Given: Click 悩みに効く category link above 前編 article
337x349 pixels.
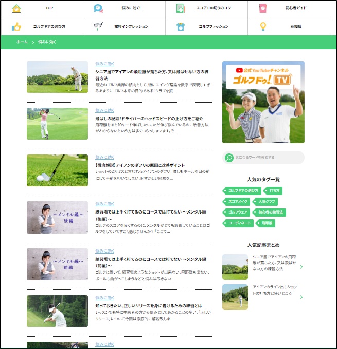Looking at the screenshot, I should point(104,251).
